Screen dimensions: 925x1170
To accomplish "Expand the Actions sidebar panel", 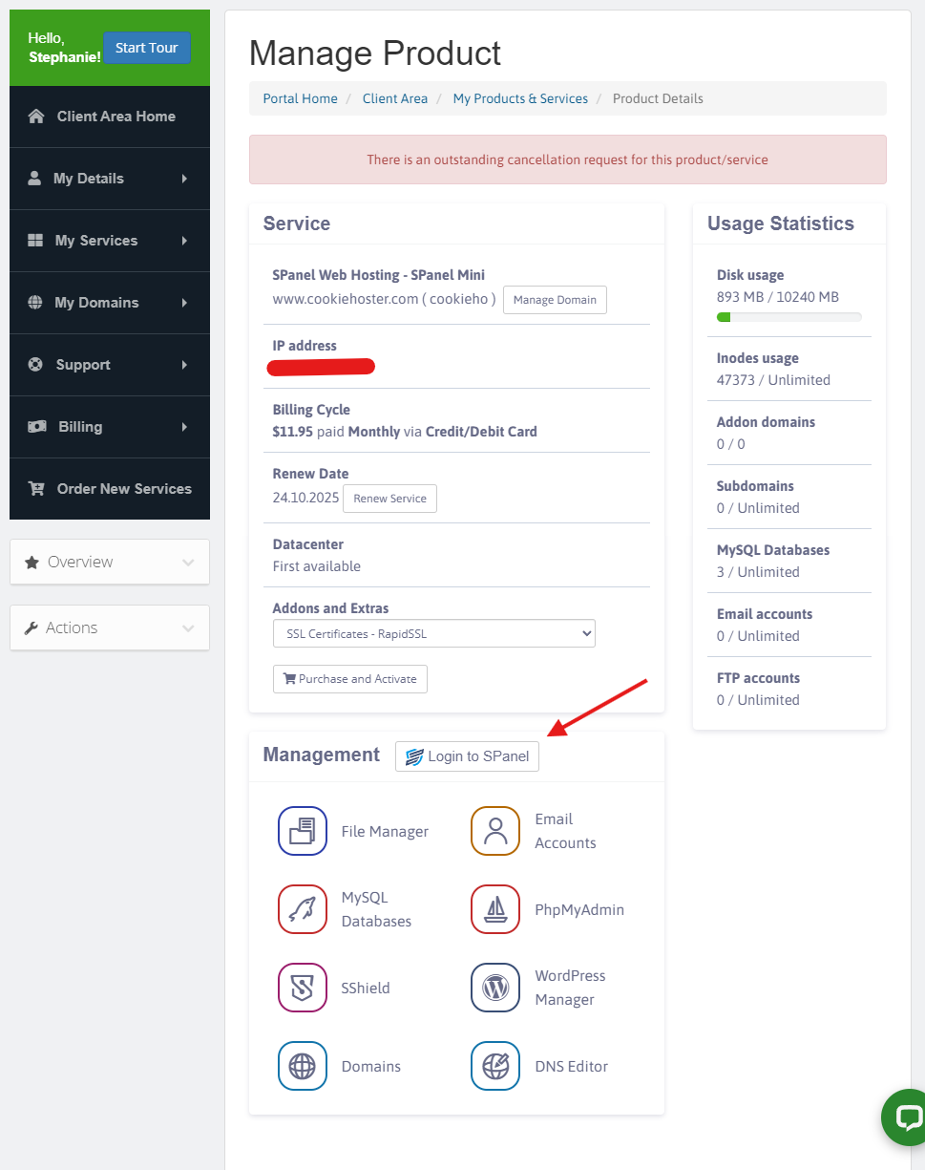I will 110,628.
